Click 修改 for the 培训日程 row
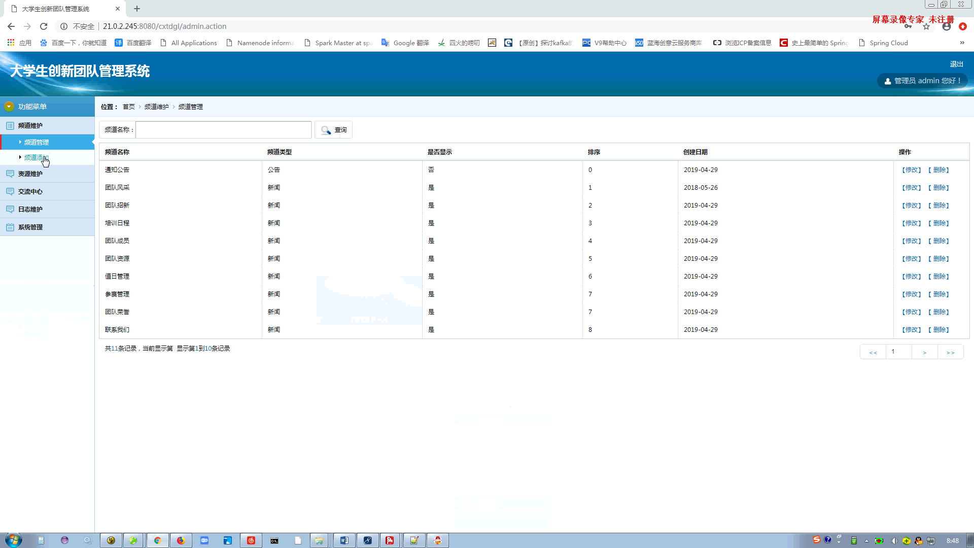974x548 pixels. click(x=912, y=223)
